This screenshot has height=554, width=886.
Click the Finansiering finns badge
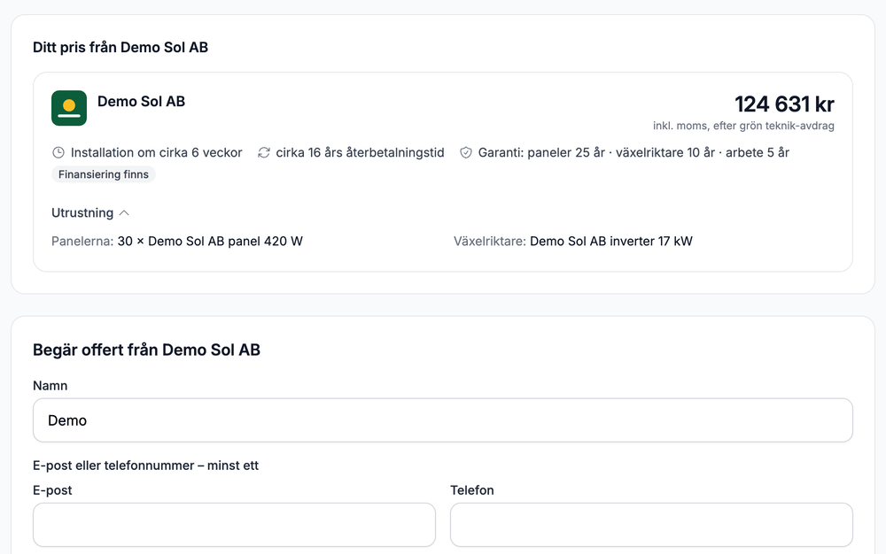104,174
